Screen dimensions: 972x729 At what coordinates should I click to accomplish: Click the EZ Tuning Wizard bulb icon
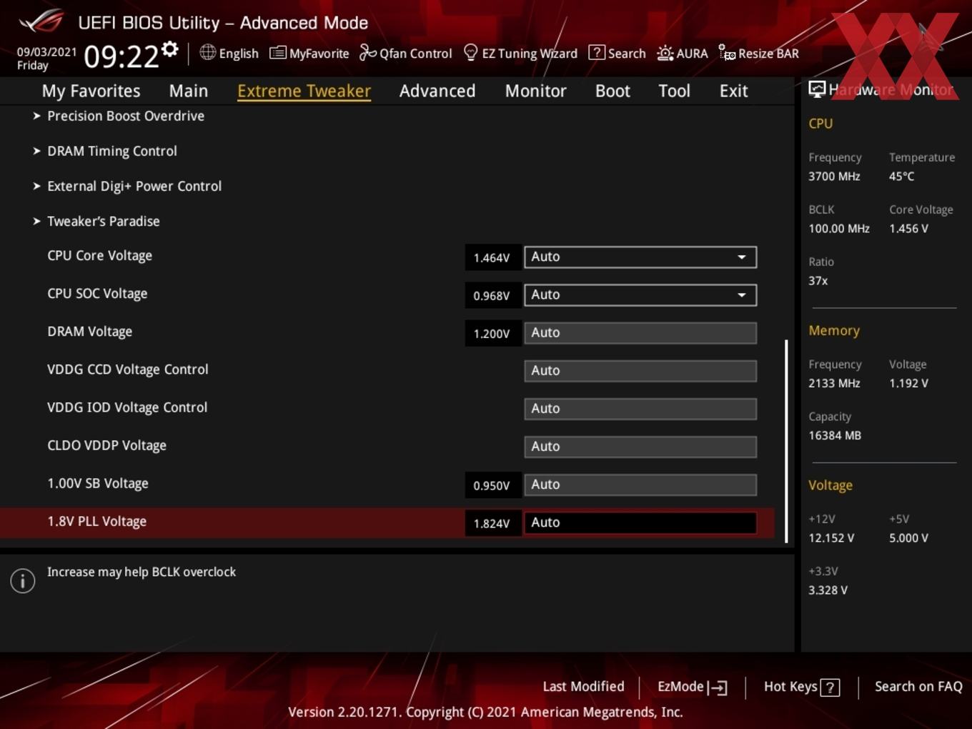click(470, 52)
